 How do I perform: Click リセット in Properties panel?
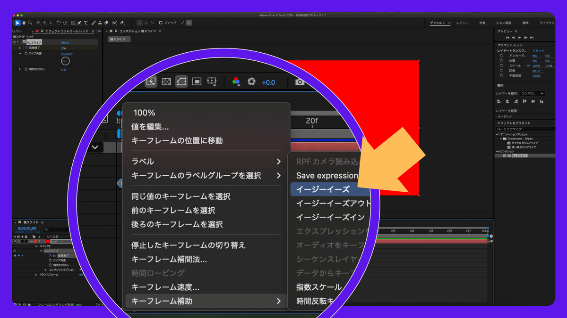(538, 50)
